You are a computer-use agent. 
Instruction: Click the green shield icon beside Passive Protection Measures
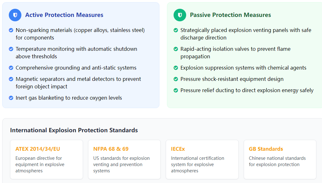click(x=180, y=15)
